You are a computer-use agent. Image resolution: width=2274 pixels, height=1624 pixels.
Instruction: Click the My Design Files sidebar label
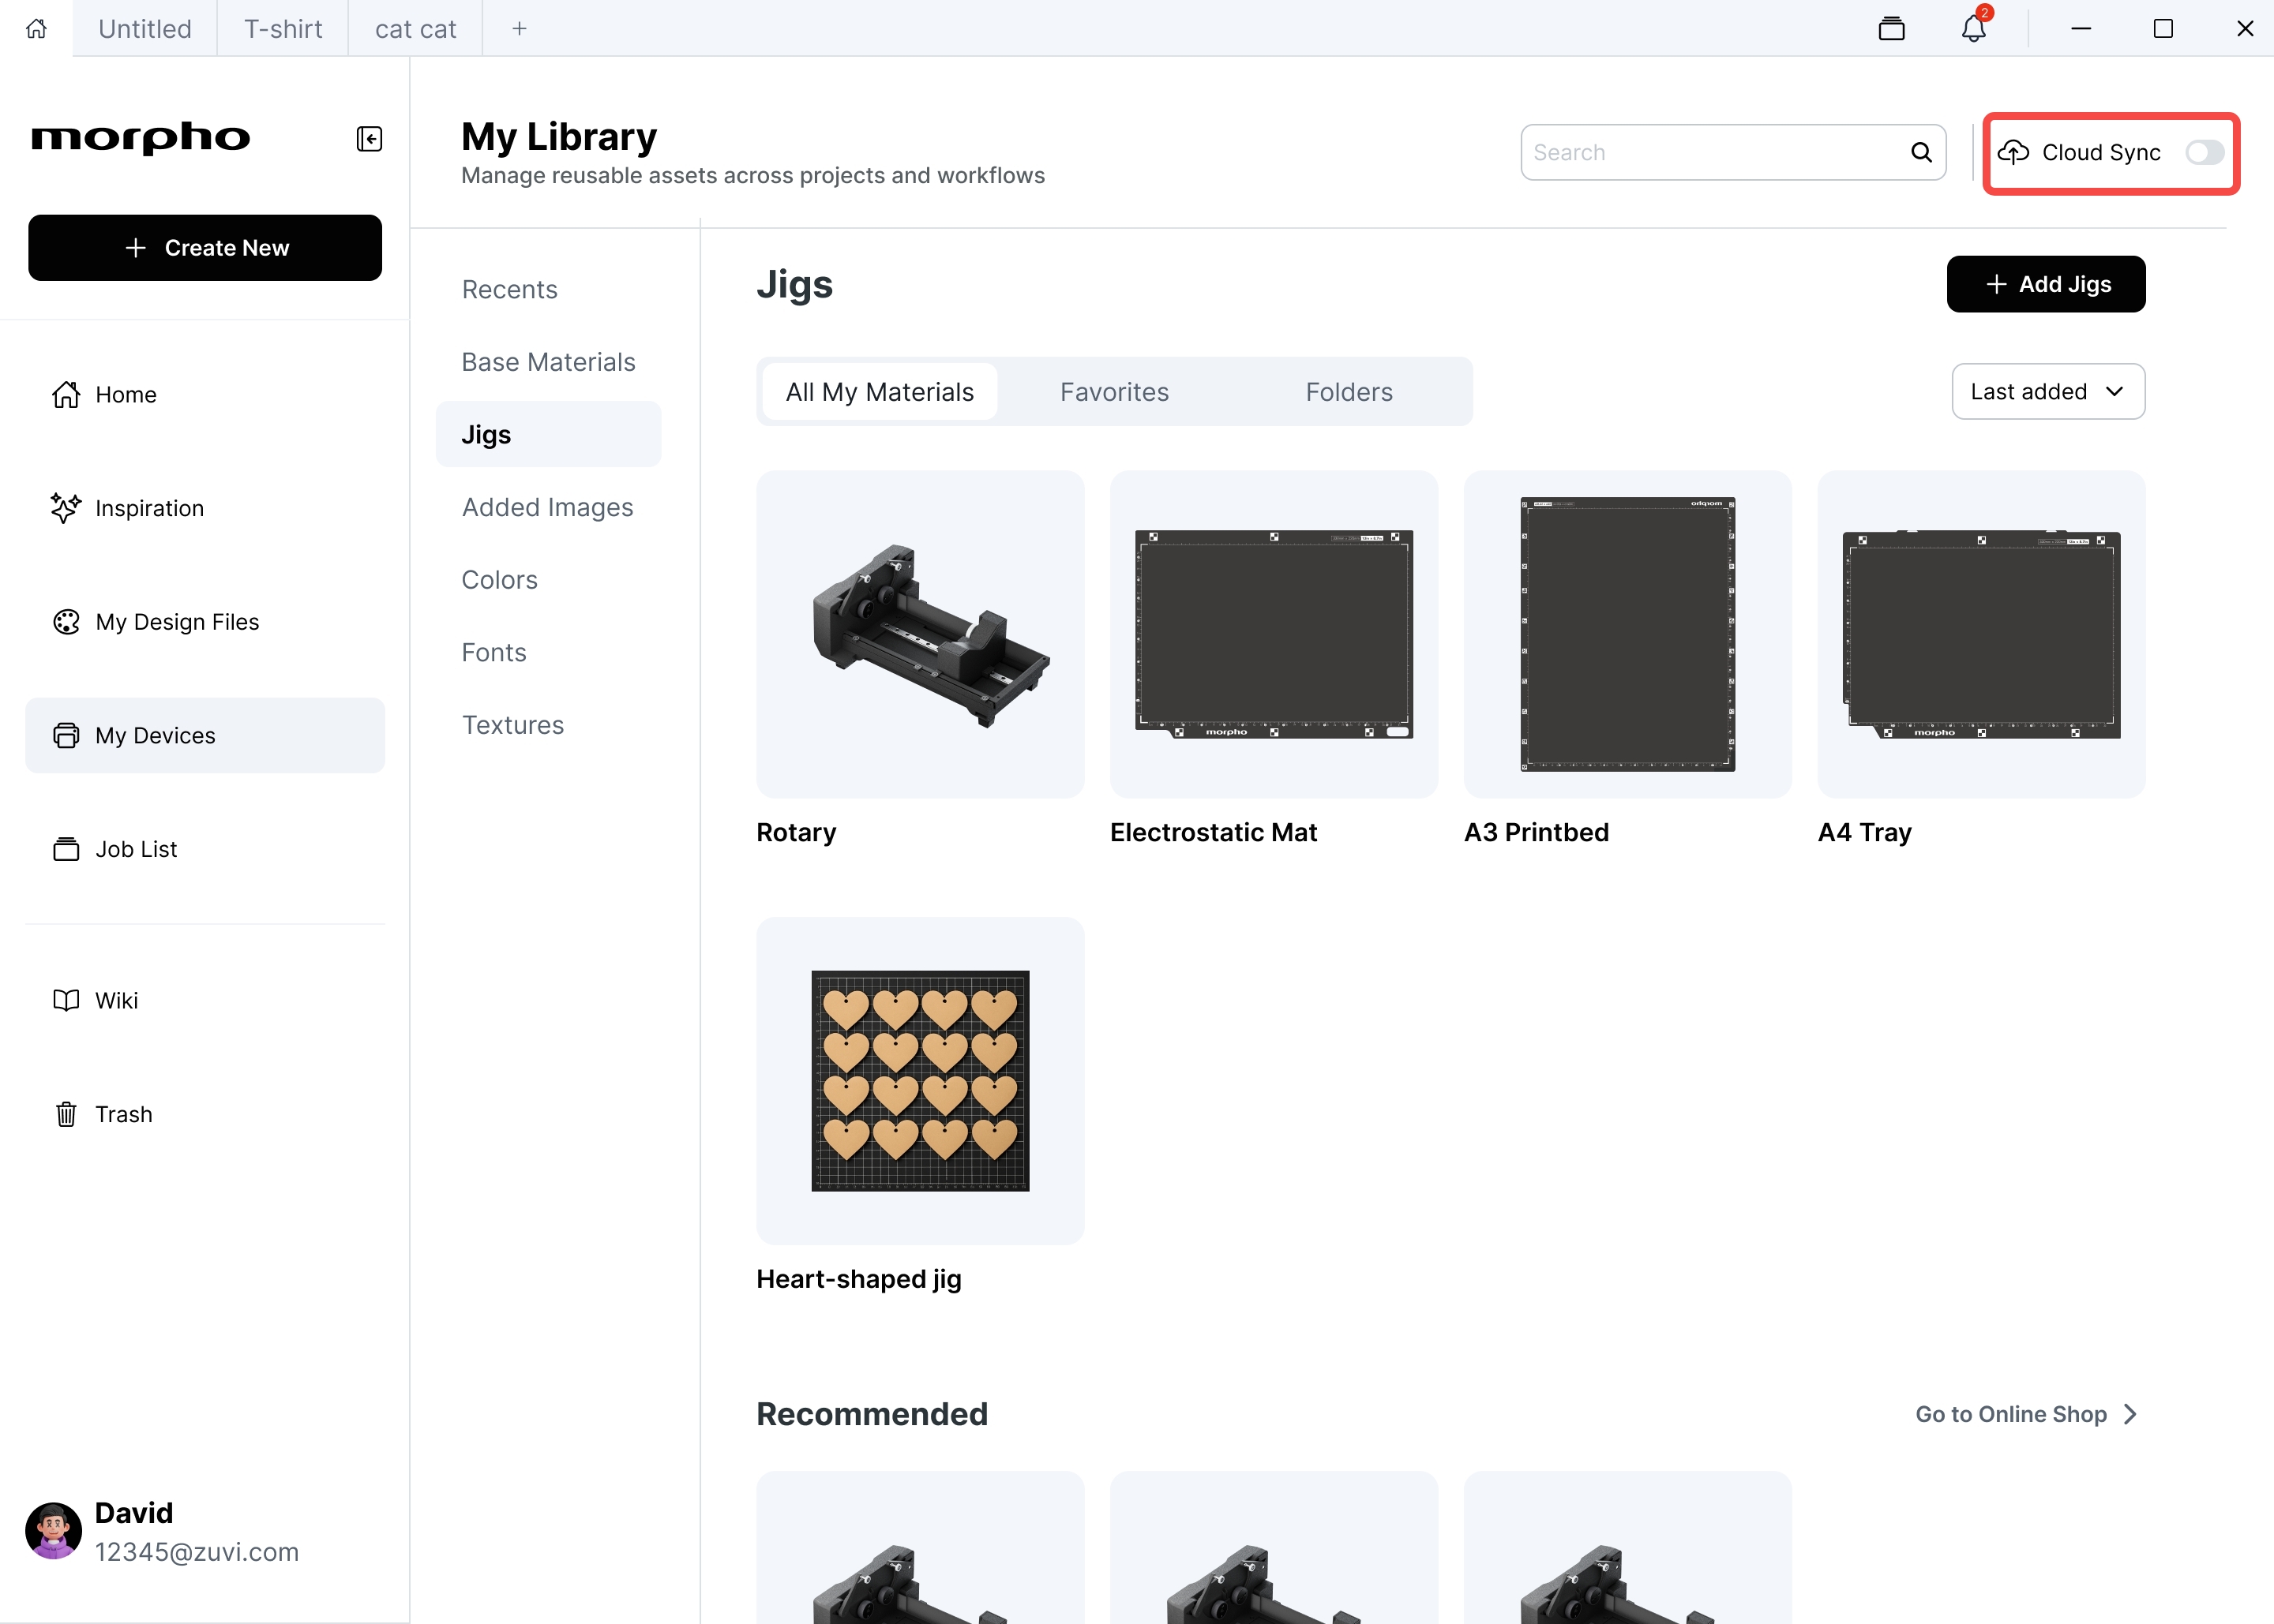[x=177, y=621]
